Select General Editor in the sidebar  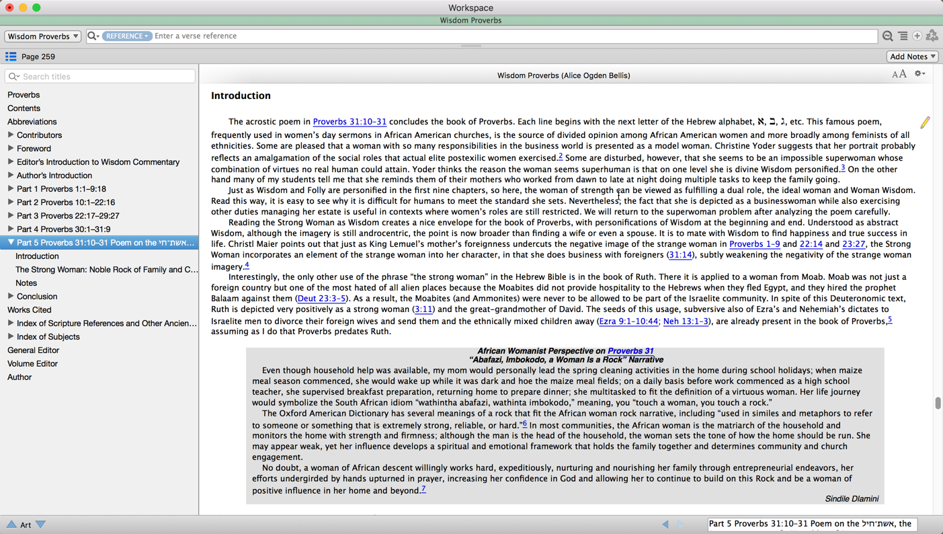pyautogui.click(x=34, y=350)
